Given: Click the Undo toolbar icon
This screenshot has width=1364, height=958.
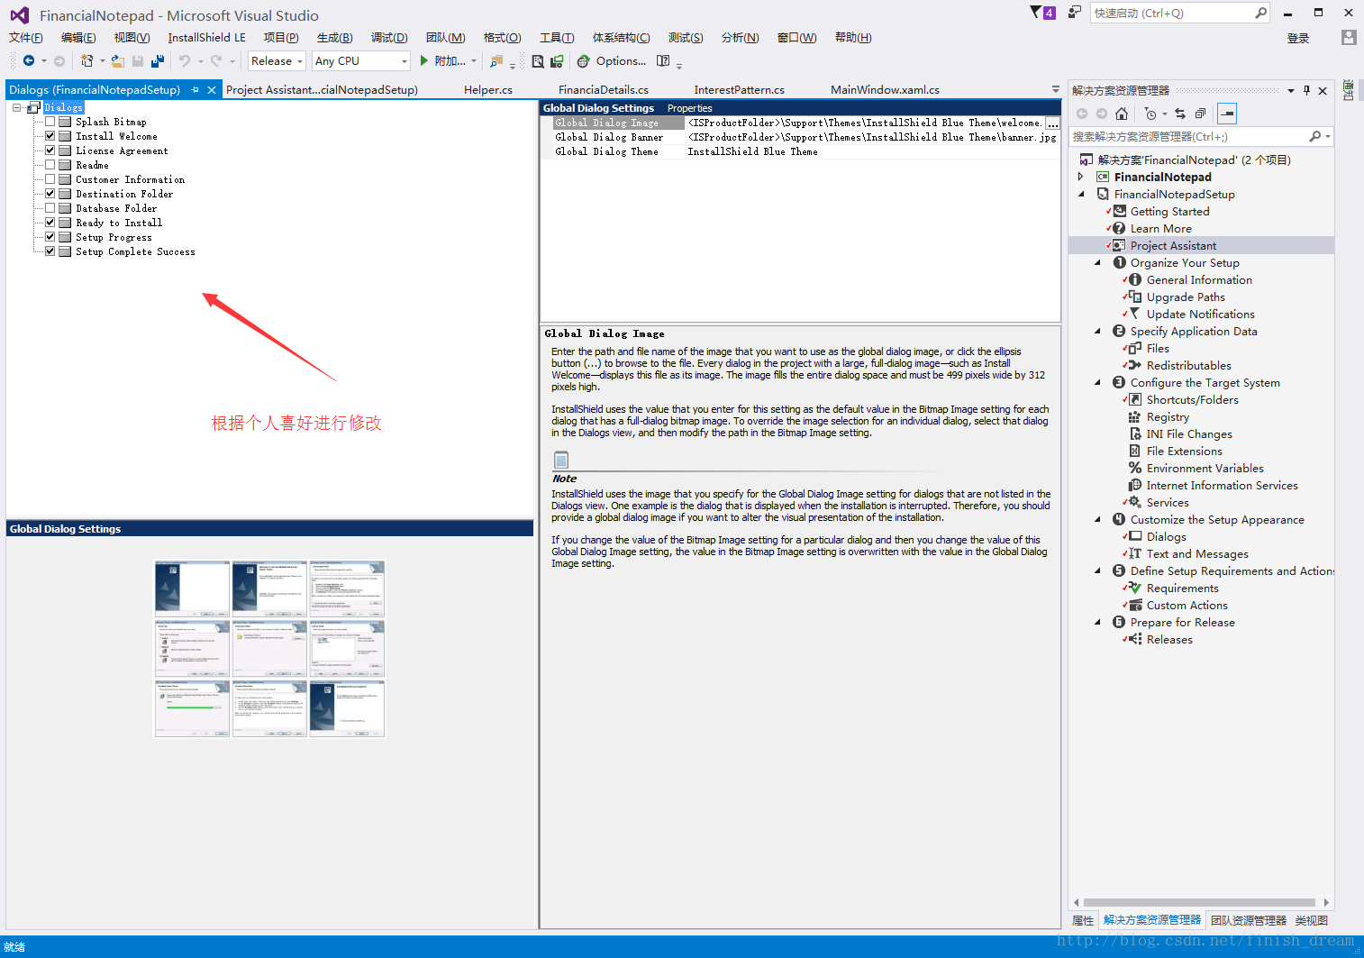Looking at the screenshot, I should (185, 60).
